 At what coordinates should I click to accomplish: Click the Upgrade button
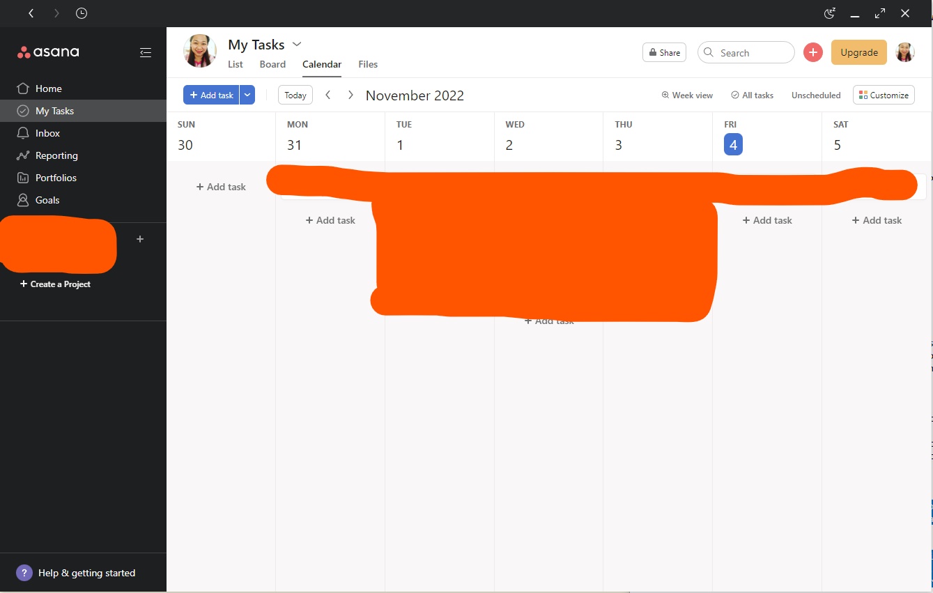pos(859,52)
